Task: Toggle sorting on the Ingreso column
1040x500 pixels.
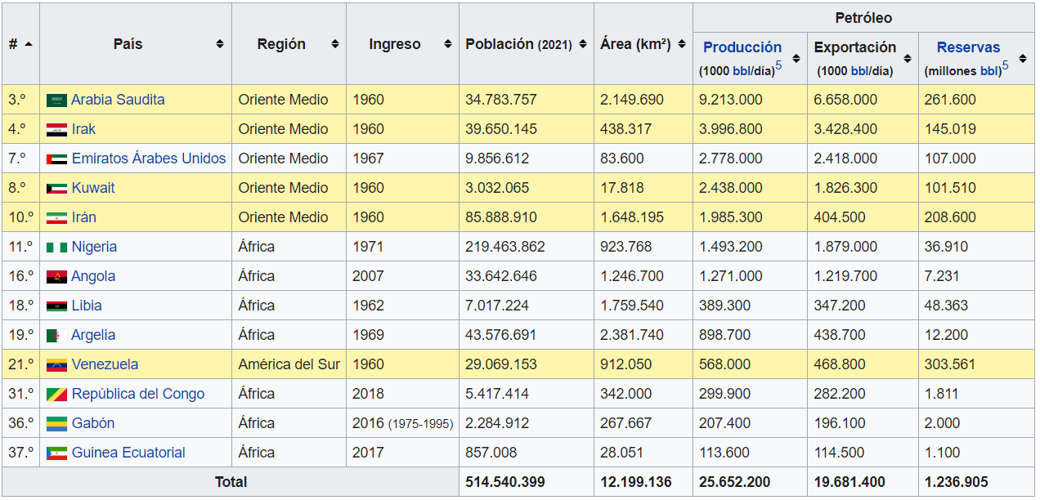Action: [446, 44]
